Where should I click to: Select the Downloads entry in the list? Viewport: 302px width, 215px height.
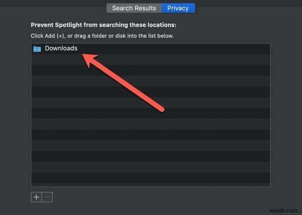61,48
